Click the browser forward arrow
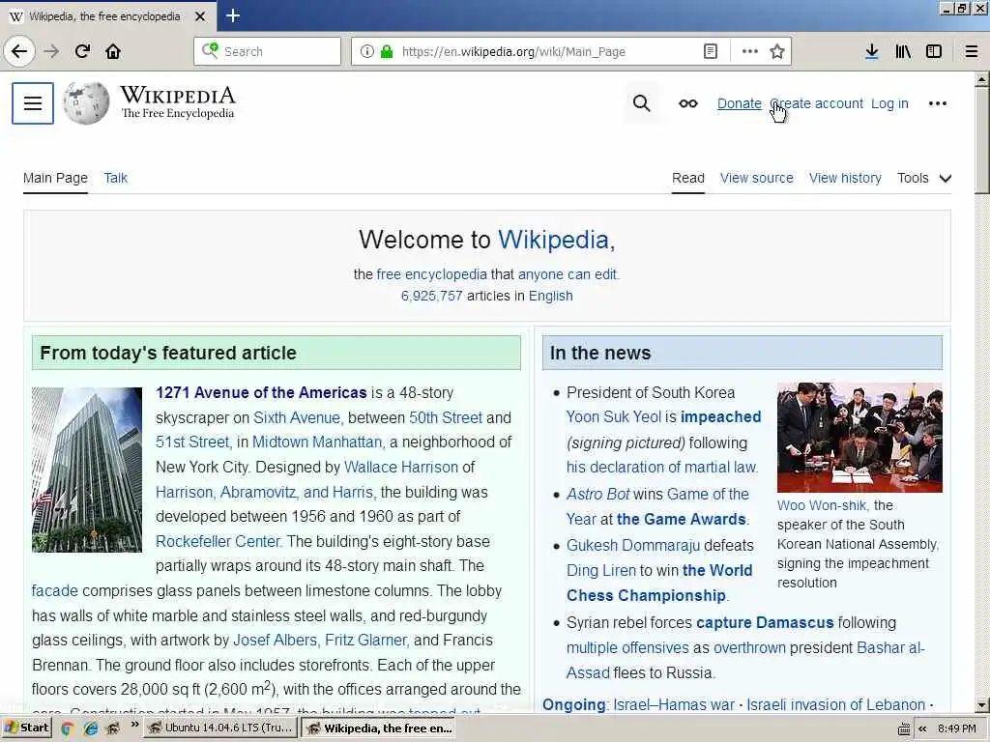Image resolution: width=990 pixels, height=742 pixels. pyautogui.click(x=52, y=51)
